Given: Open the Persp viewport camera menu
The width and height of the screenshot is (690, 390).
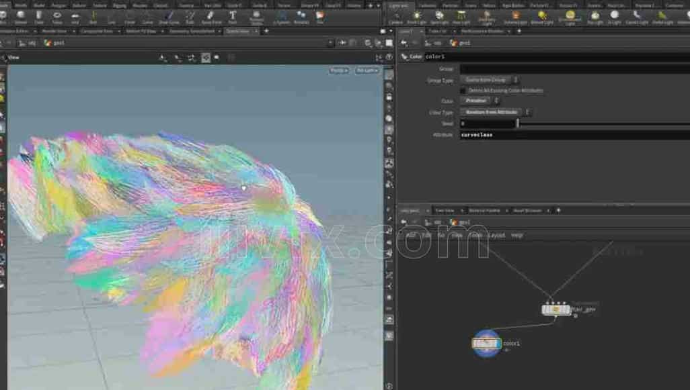Looking at the screenshot, I should tap(339, 70).
